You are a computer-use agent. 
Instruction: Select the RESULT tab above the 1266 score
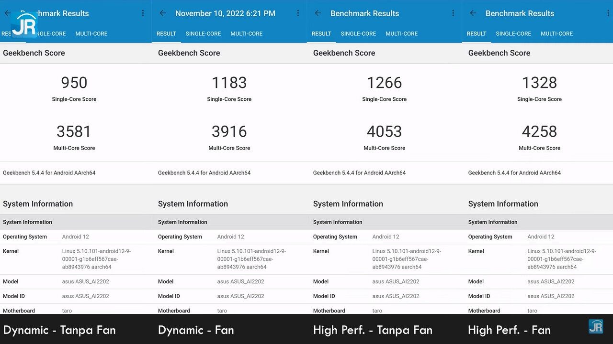pos(321,33)
